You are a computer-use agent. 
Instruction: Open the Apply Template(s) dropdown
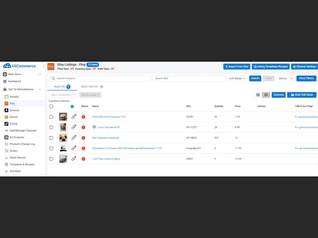coord(63,95)
